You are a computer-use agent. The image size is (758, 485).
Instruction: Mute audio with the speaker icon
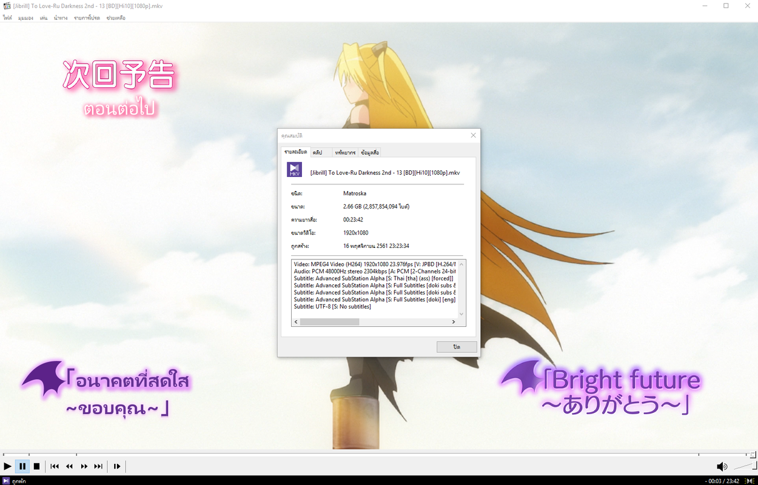722,466
